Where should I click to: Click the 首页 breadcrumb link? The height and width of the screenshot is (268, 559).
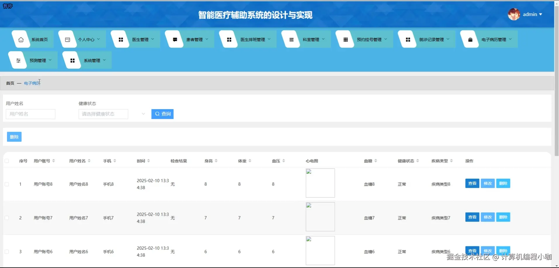click(10, 83)
